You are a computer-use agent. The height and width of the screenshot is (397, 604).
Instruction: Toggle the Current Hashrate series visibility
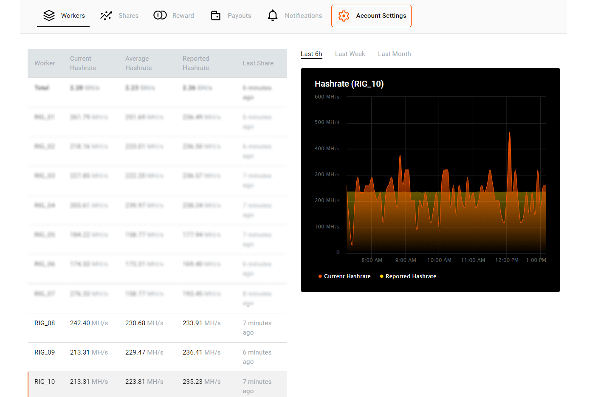pyautogui.click(x=344, y=276)
